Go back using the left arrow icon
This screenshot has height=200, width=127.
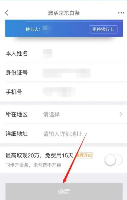(7, 13)
